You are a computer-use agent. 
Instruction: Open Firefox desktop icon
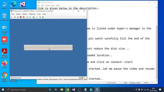[x=4, y=64]
